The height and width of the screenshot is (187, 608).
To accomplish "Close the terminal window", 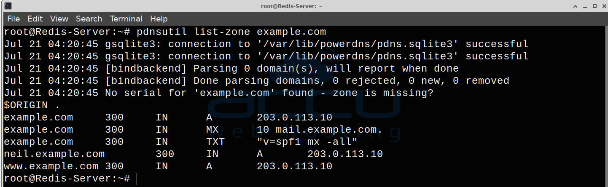I will (603, 6).
